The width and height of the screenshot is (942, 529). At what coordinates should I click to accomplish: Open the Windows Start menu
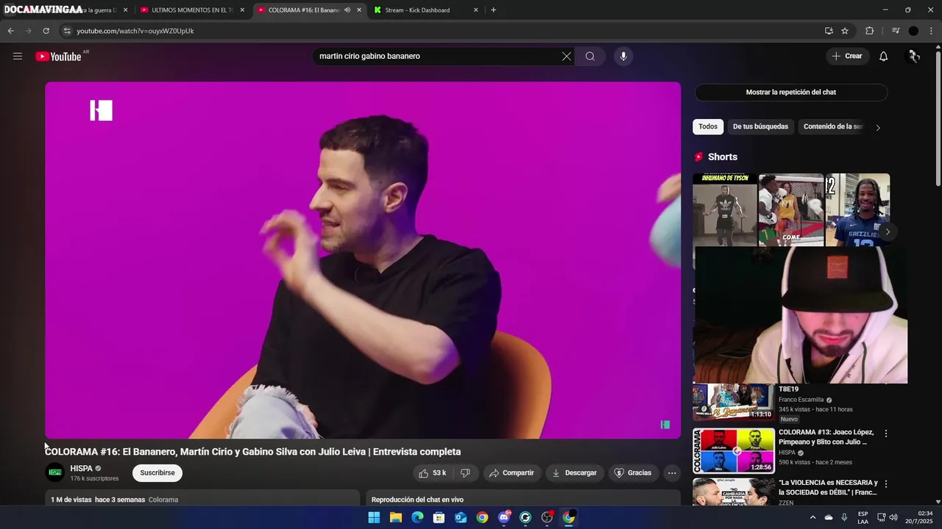point(374,517)
